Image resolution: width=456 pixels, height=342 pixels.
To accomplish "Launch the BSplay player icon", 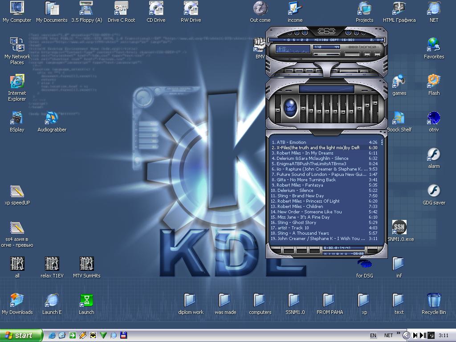I will pyautogui.click(x=17, y=121).
